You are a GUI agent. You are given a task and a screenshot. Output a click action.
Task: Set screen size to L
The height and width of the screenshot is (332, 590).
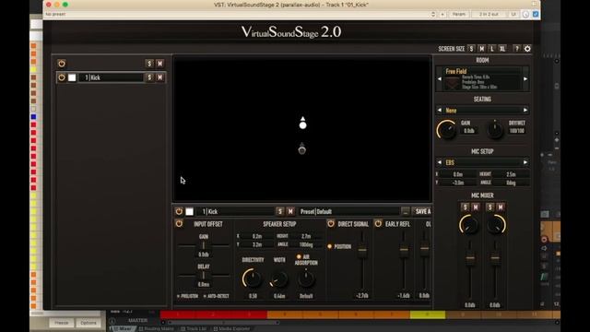491,49
